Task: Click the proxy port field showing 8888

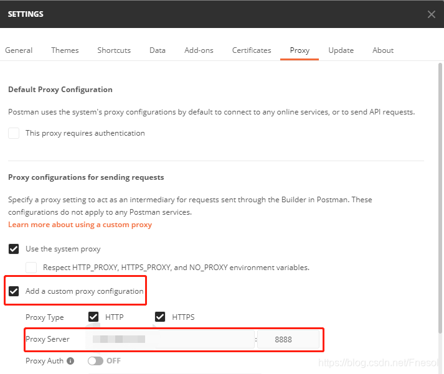Action: 288,339
